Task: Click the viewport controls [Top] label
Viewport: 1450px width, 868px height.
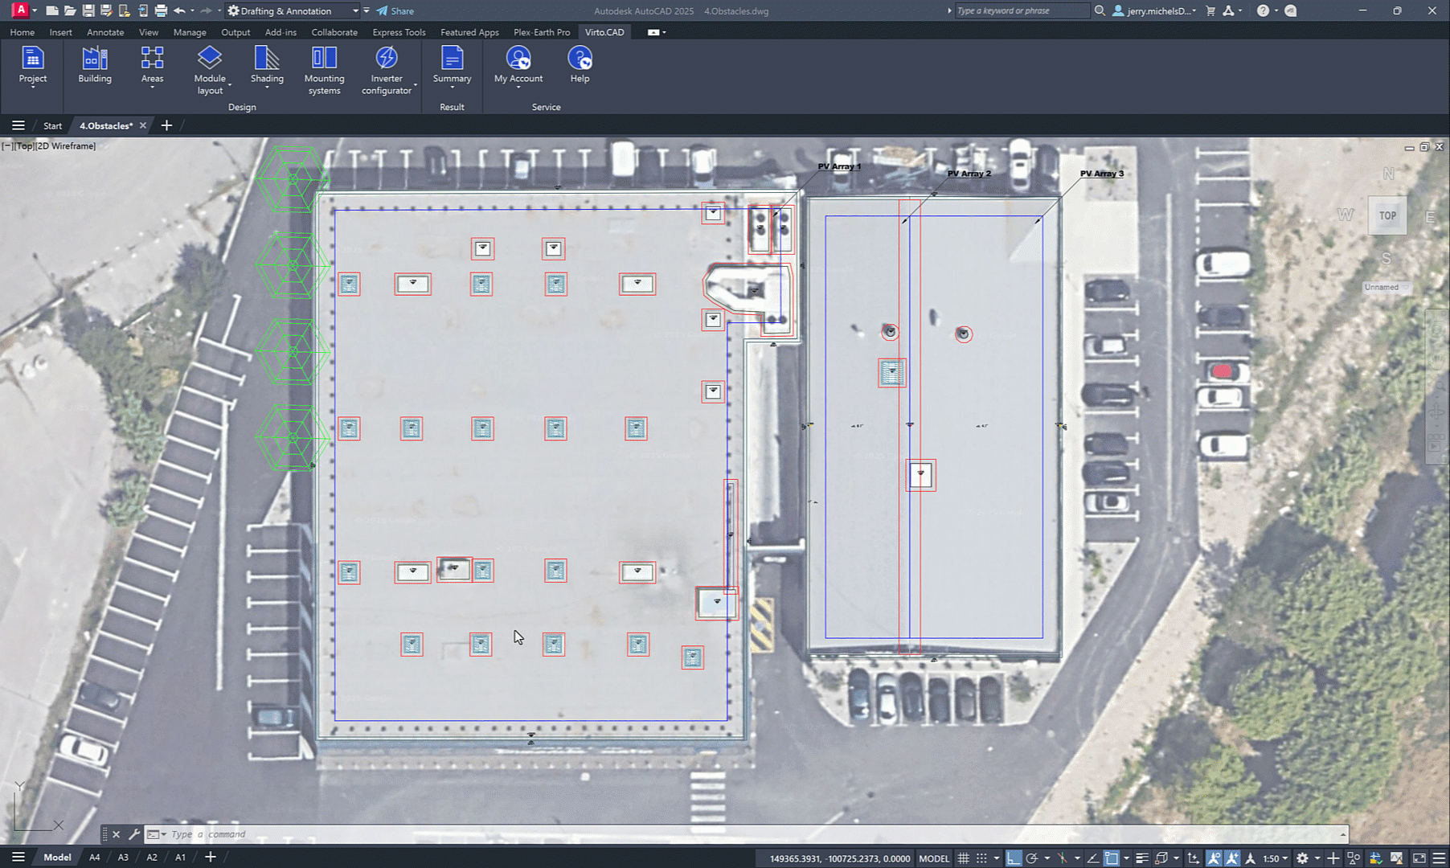Action: pos(24,145)
